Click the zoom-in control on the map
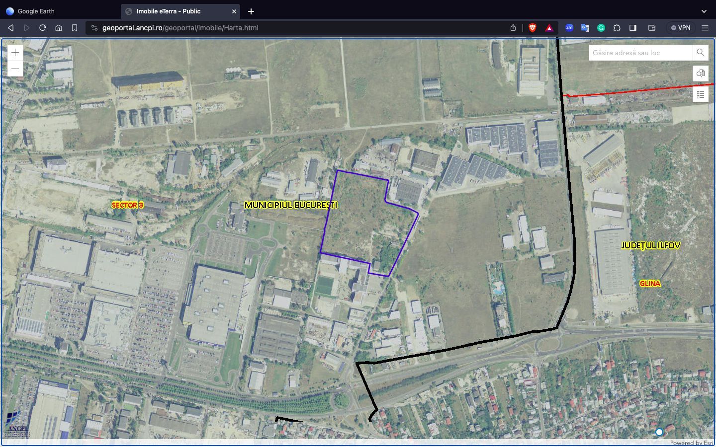This screenshot has width=716, height=447. pos(15,52)
